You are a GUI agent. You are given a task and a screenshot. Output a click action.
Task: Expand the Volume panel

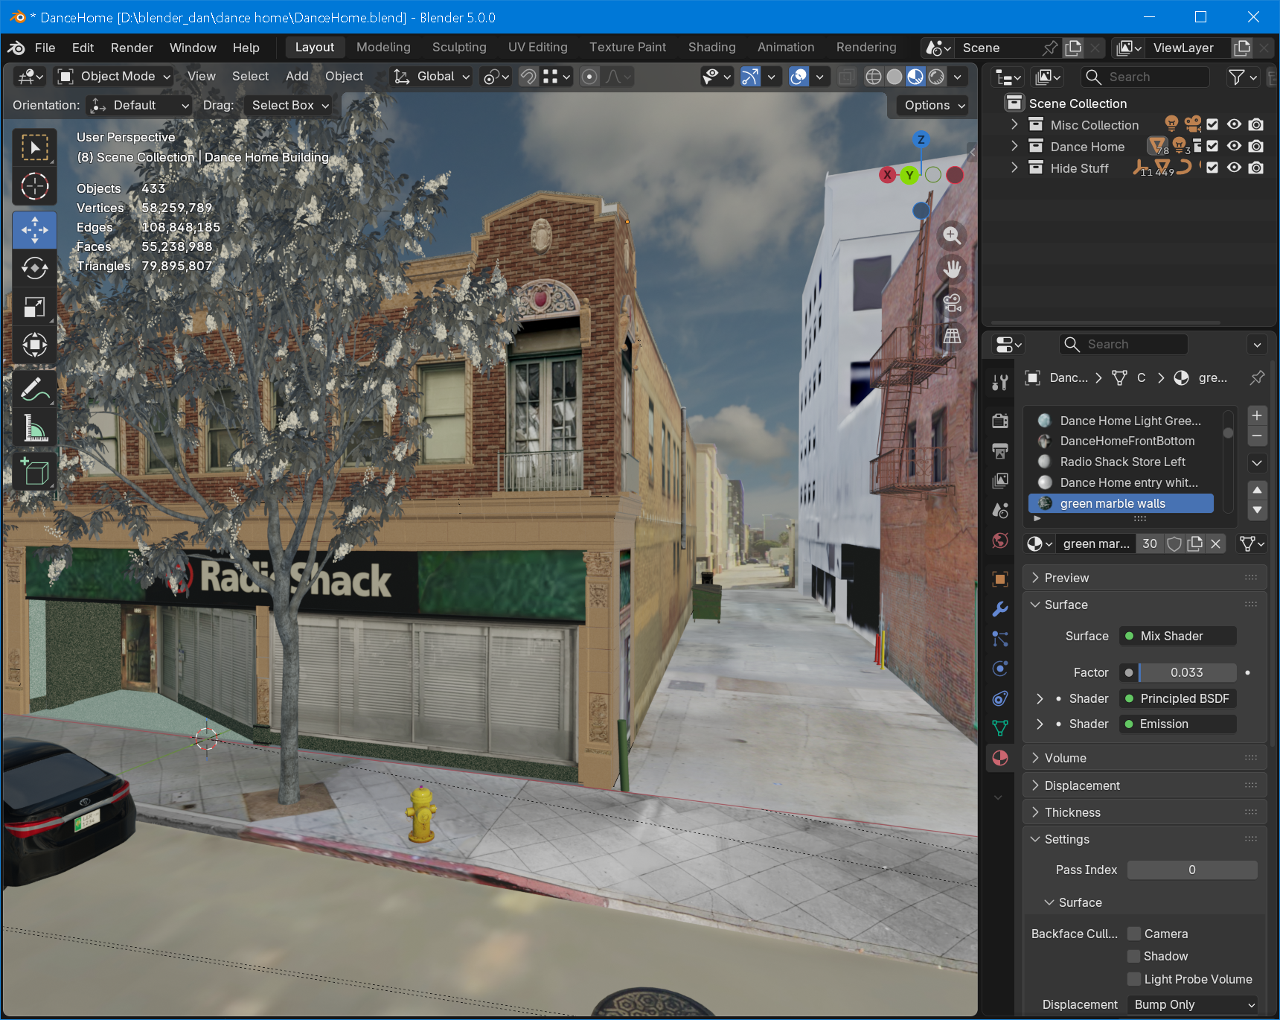(x=1065, y=758)
